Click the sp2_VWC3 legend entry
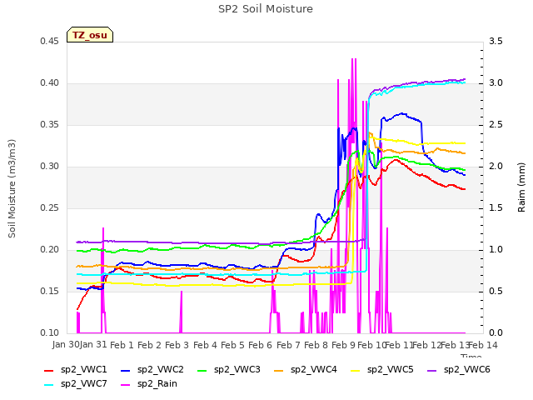 (229, 370)
